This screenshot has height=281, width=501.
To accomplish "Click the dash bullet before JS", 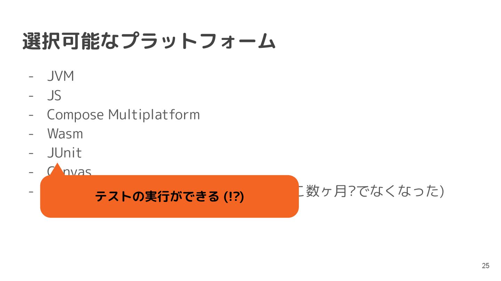I will click(x=31, y=95).
